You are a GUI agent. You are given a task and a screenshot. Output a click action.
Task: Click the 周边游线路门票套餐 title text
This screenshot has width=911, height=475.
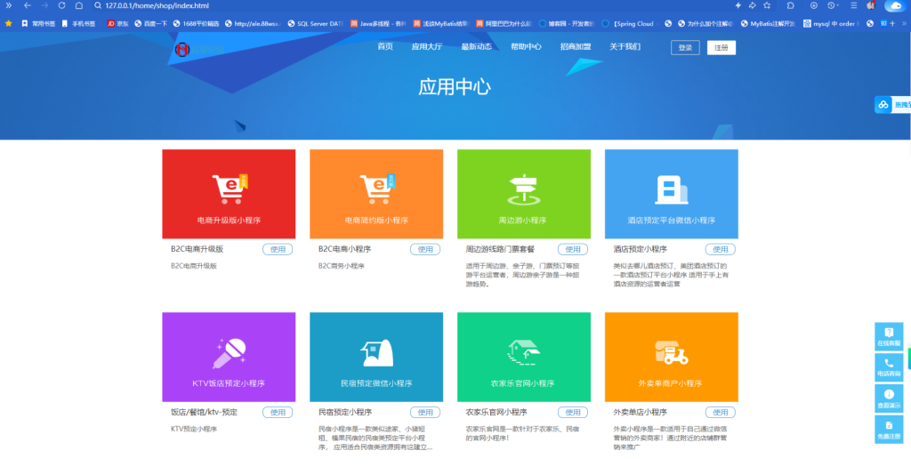[x=500, y=249]
